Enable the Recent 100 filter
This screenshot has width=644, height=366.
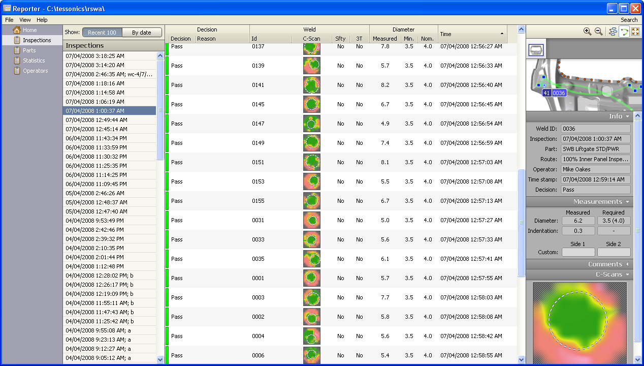(102, 32)
